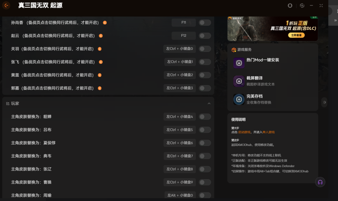Click the 启动游戏 link in instructions
This screenshot has width=338, height=201.
(x=244, y=132)
